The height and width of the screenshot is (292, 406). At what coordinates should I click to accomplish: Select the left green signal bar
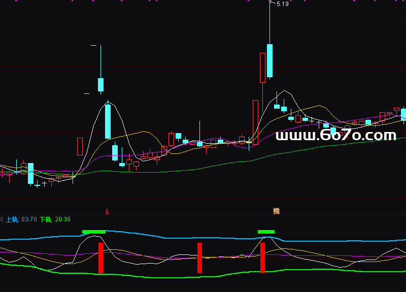[x=94, y=232]
